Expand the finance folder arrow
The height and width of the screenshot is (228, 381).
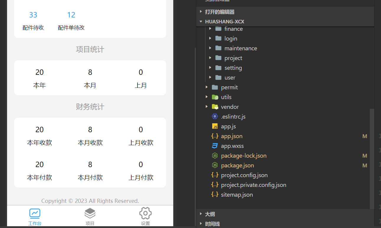[210, 29]
